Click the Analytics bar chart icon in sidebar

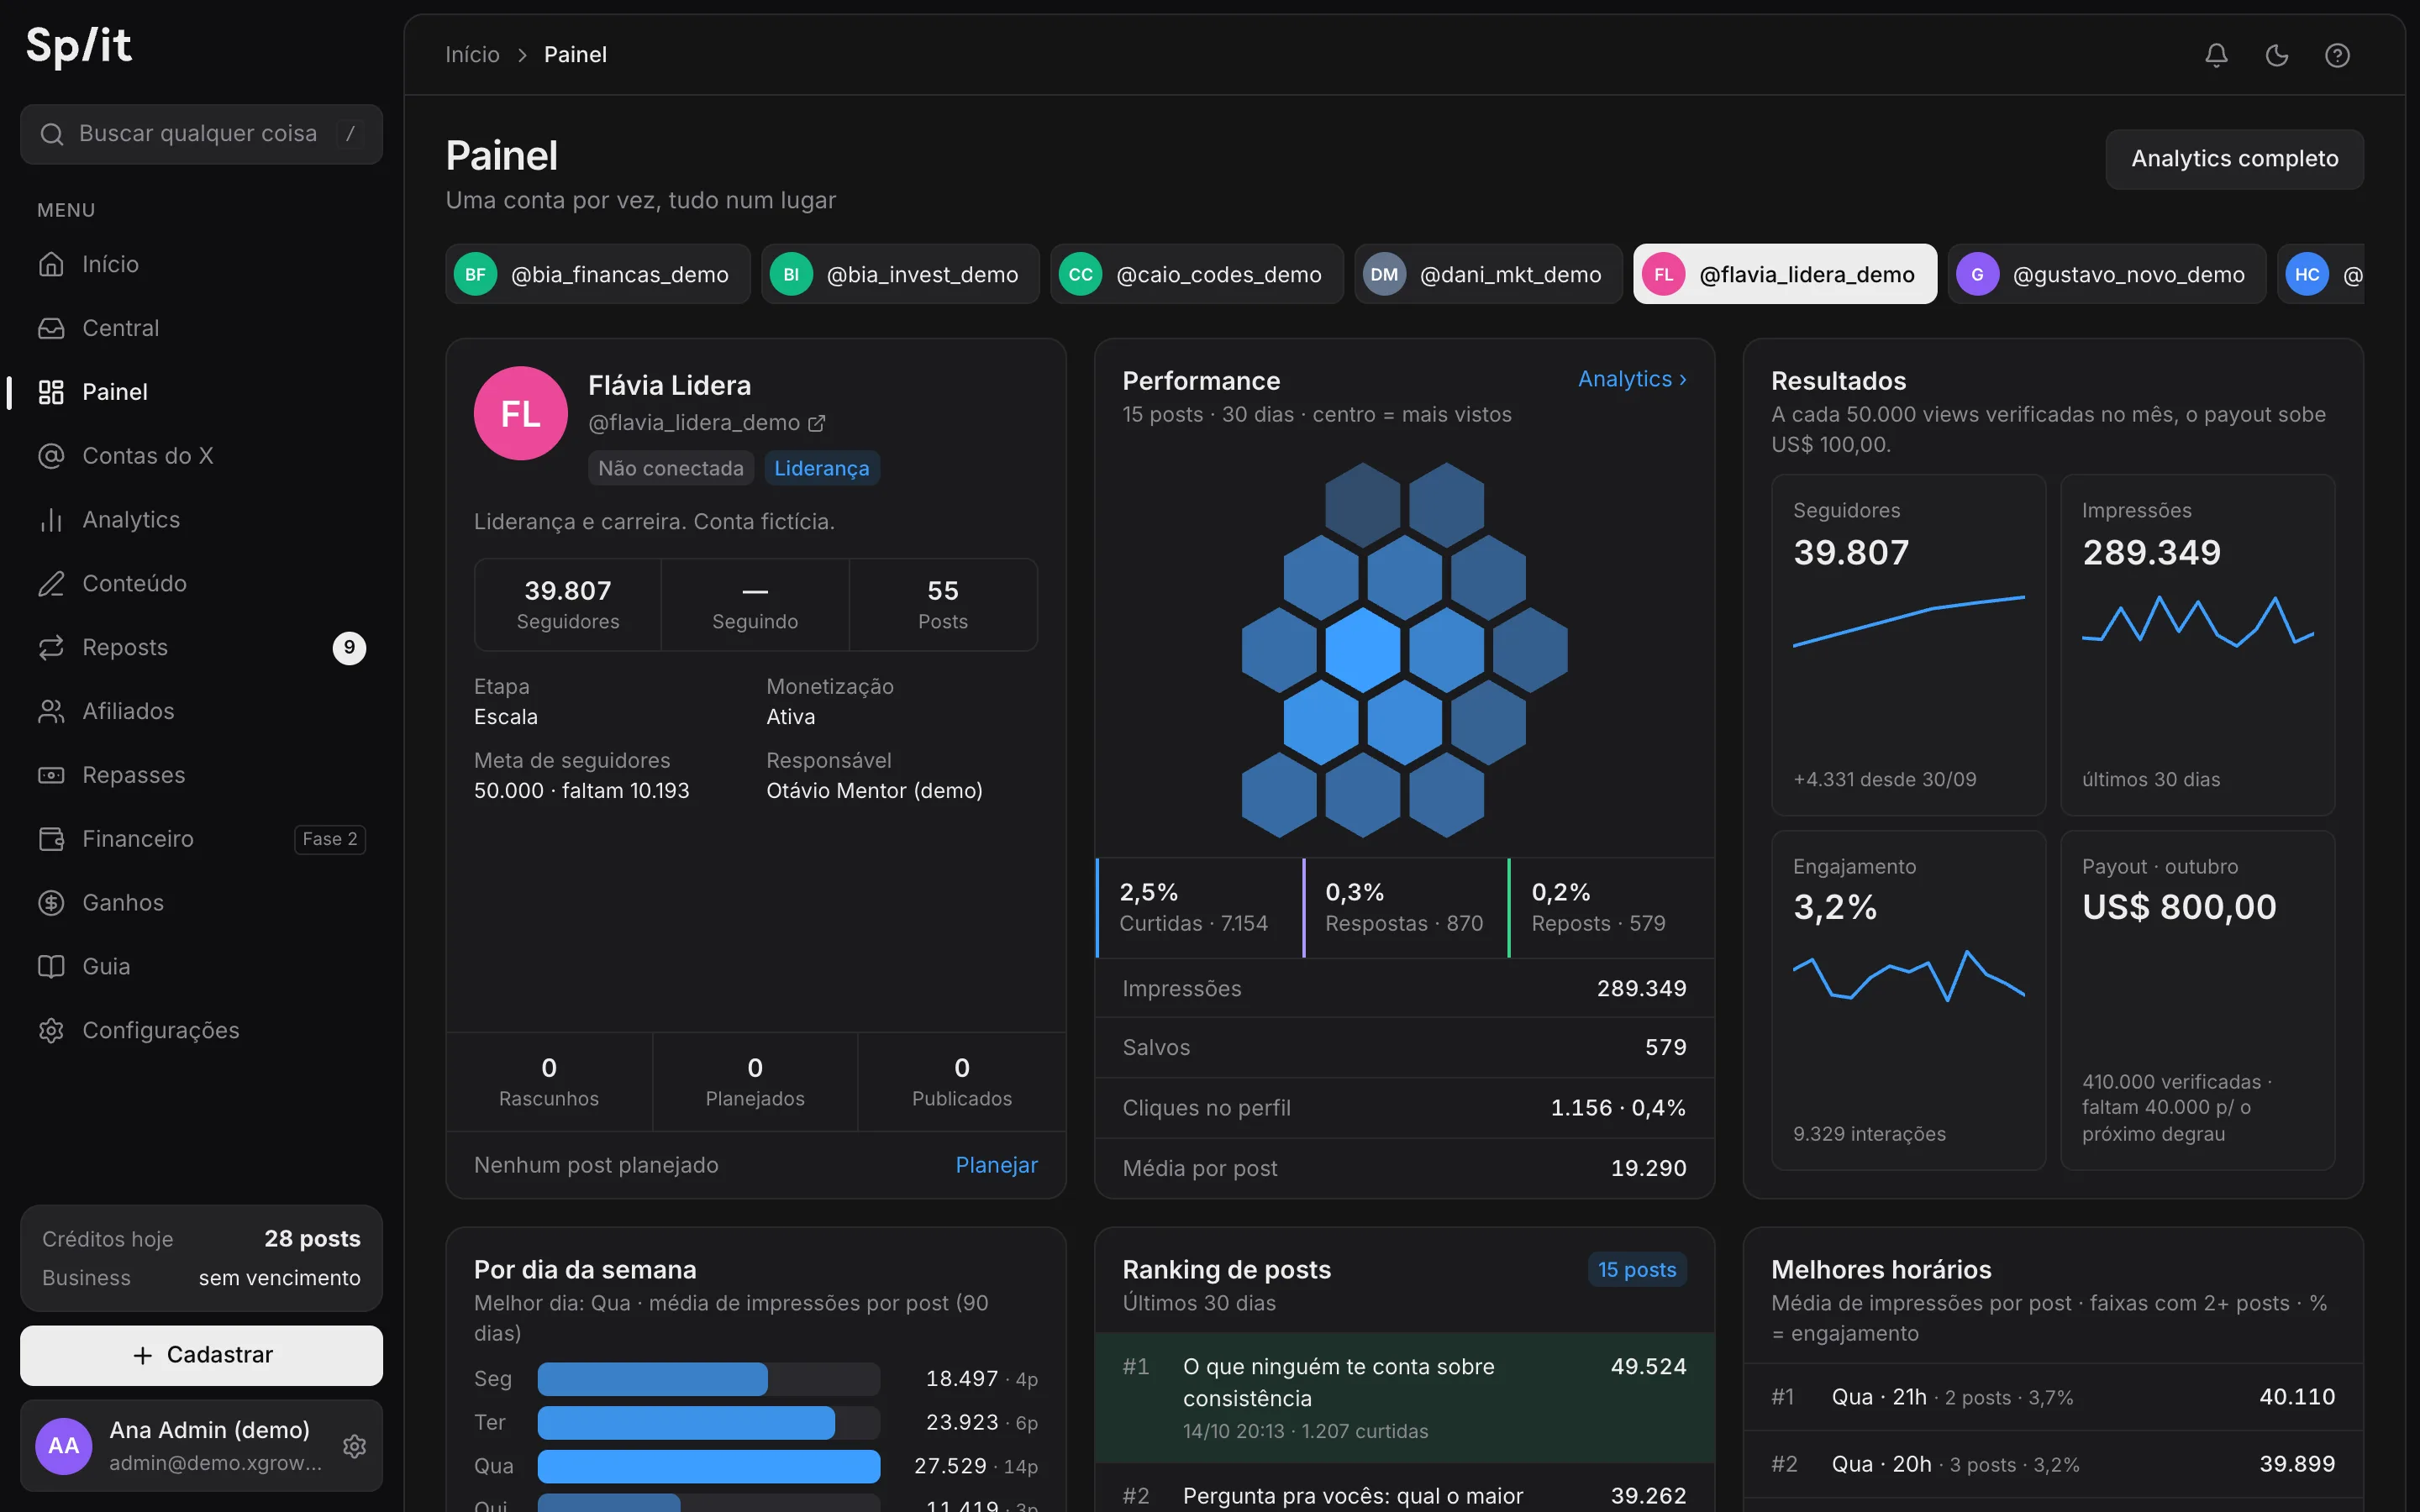tap(51, 520)
